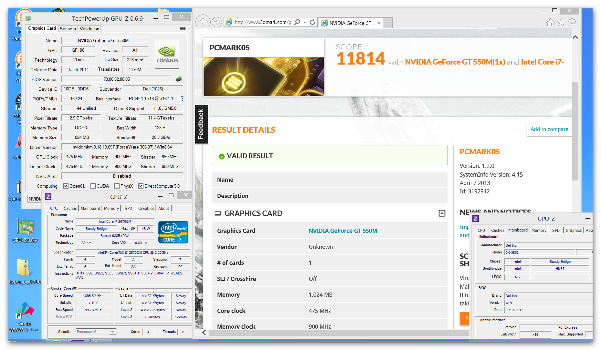Open the SPD tab in front CPU-Z
Image resolution: width=601 pixels, height=350 pixels.
[128, 209]
